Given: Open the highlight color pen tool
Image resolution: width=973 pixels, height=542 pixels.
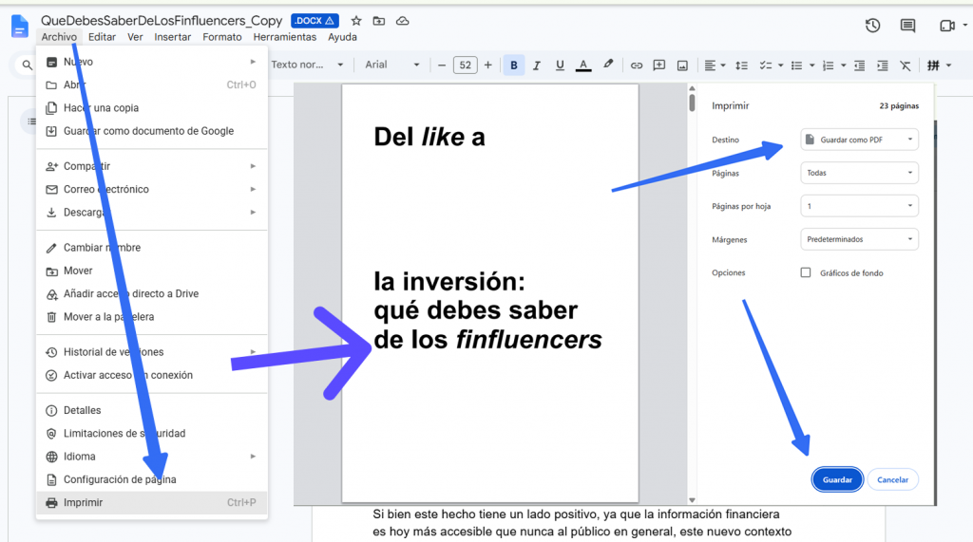Looking at the screenshot, I should pyautogui.click(x=608, y=65).
